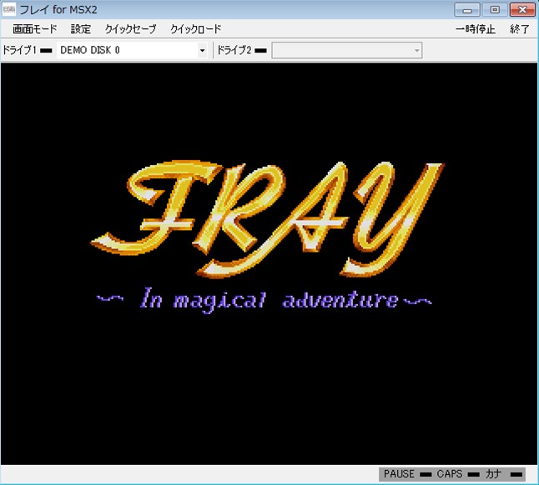Open the 画面モード menu

(35, 29)
